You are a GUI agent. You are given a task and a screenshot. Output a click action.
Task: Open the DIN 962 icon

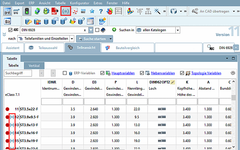click(x=83, y=11)
